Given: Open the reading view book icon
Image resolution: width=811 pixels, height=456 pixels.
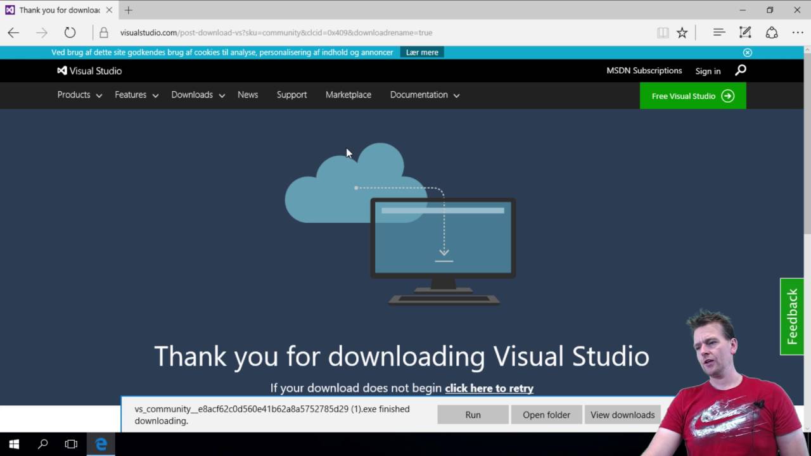Looking at the screenshot, I should point(663,33).
